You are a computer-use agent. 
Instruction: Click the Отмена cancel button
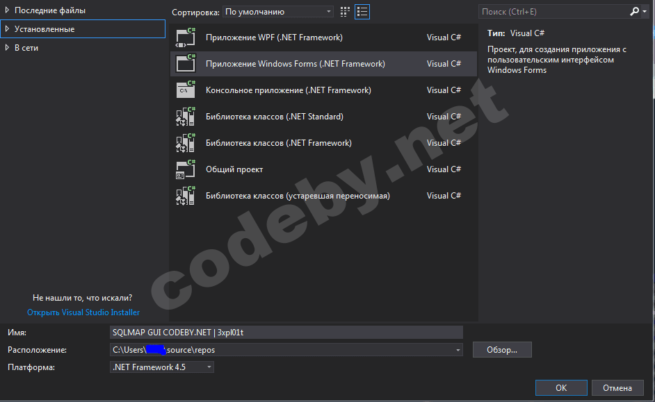click(617, 388)
